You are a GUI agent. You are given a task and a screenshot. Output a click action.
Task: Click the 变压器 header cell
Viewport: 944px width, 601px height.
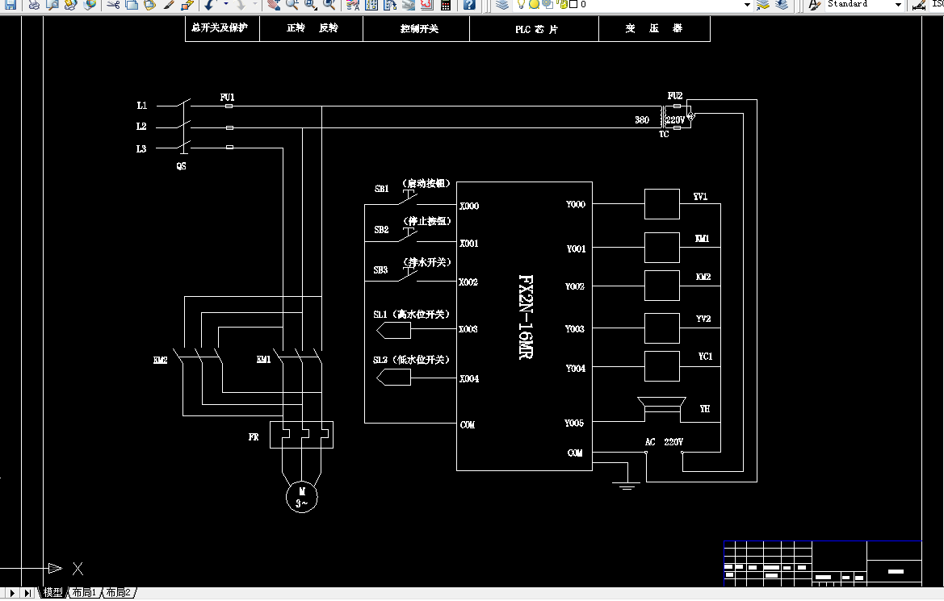tap(654, 28)
